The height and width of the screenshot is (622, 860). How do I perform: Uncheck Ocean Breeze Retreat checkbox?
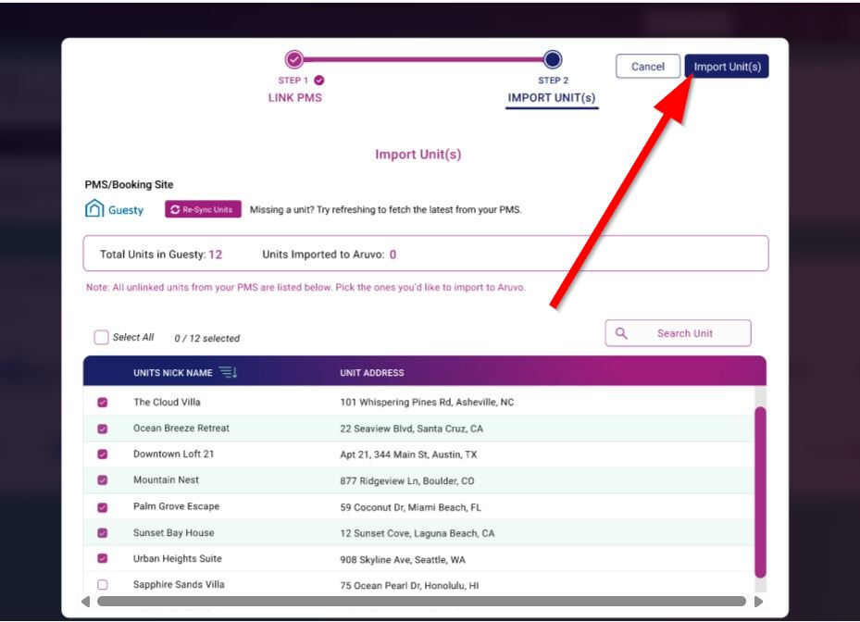pos(103,429)
